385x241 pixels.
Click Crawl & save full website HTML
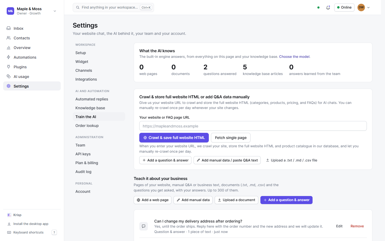tap(174, 138)
